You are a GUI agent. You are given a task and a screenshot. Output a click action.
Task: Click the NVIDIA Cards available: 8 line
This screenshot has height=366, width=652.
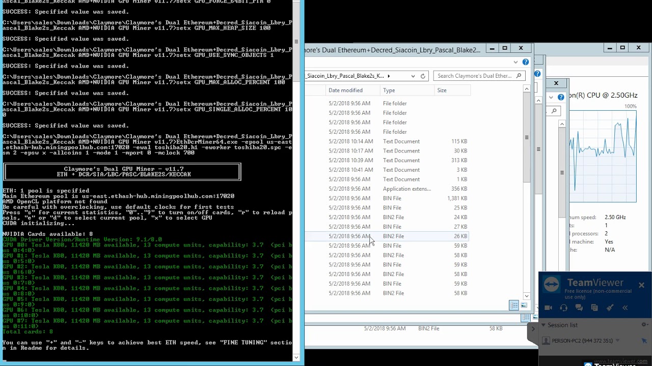pos(47,234)
